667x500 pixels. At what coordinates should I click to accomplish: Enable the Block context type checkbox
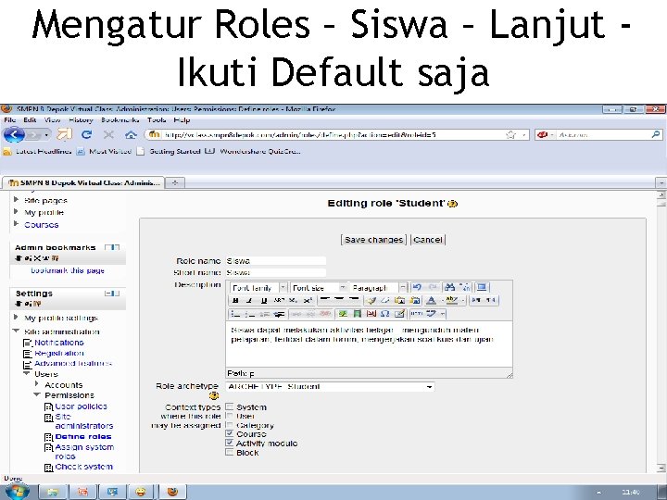click(x=230, y=453)
